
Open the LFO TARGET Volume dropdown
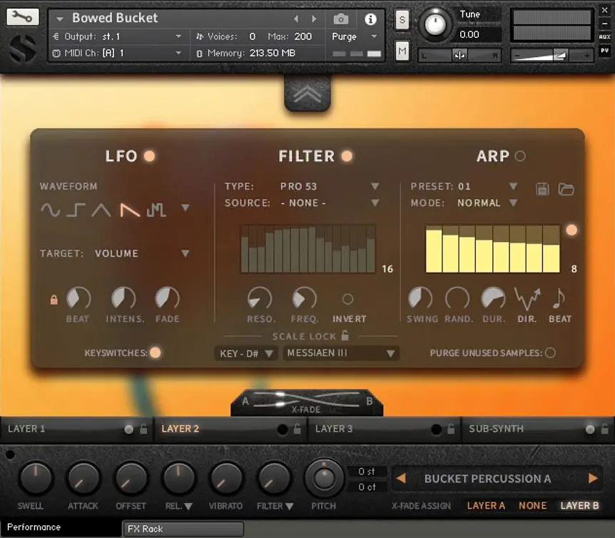pos(185,253)
